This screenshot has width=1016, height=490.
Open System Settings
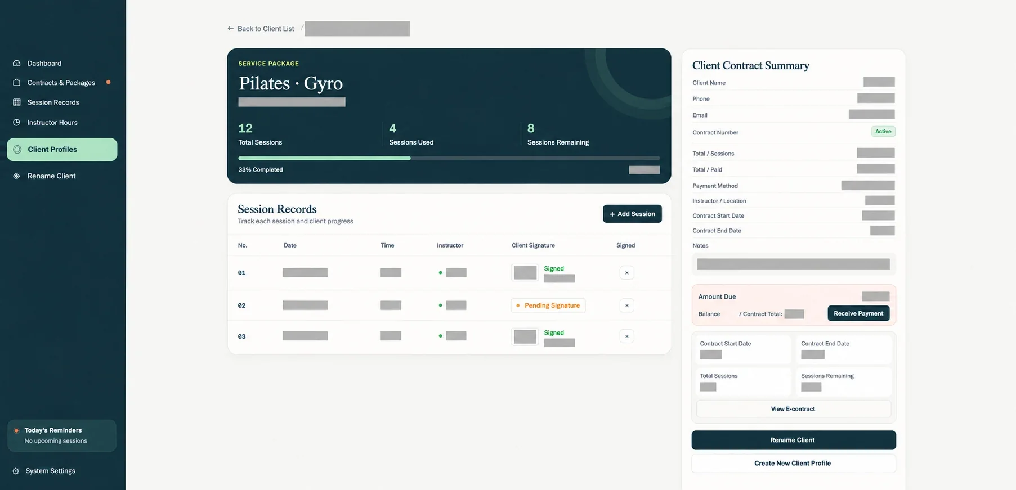tap(50, 471)
